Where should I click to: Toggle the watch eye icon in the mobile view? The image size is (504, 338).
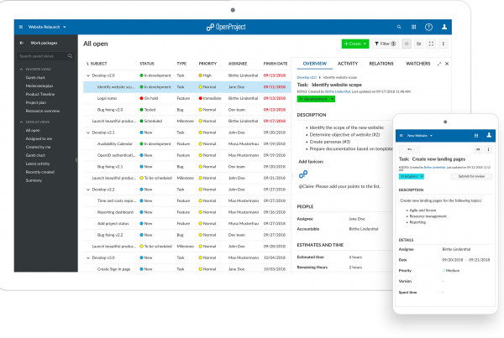478,149
